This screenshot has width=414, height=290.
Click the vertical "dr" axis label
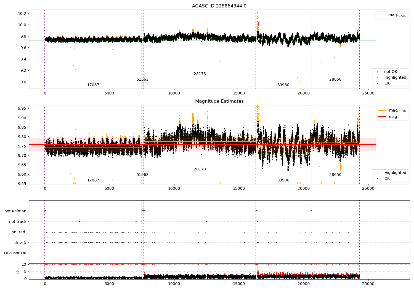[x=18, y=271]
